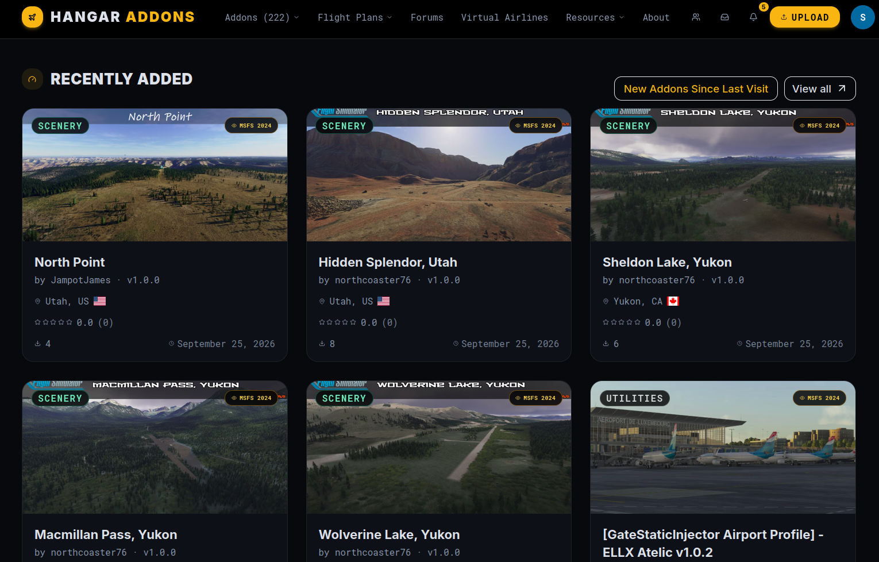Click the MSFS 2024 badge on Macmillan Pass
The width and height of the screenshot is (879, 562).
251,398
